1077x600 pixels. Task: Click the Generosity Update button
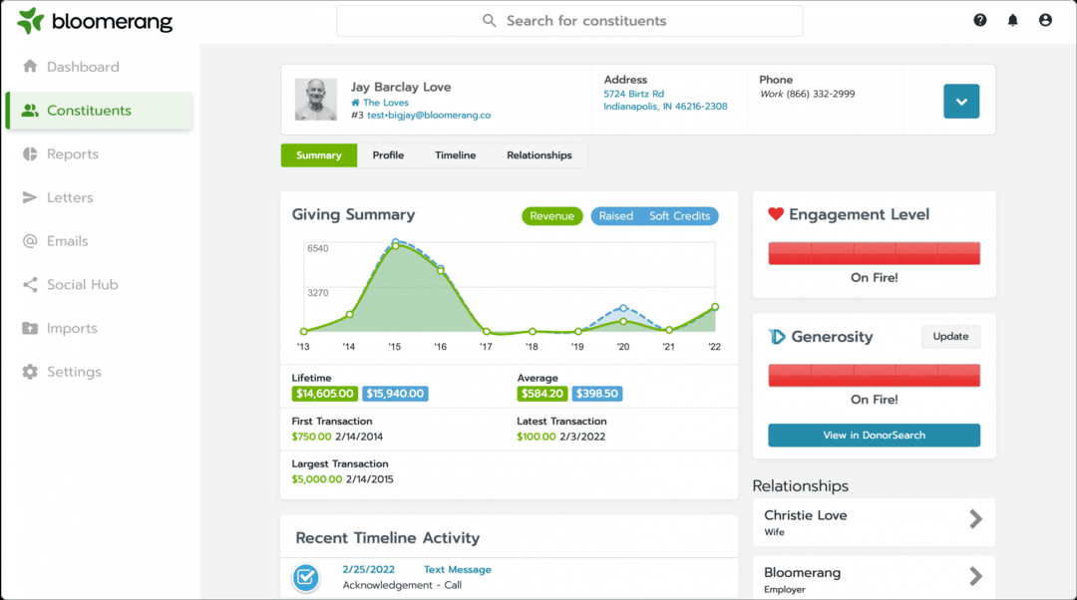point(950,337)
